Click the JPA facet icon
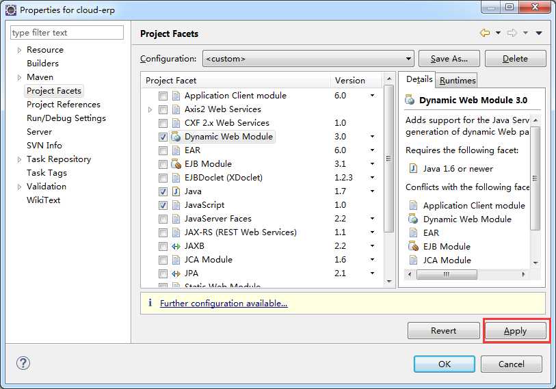The image size is (556, 389). tap(176, 273)
